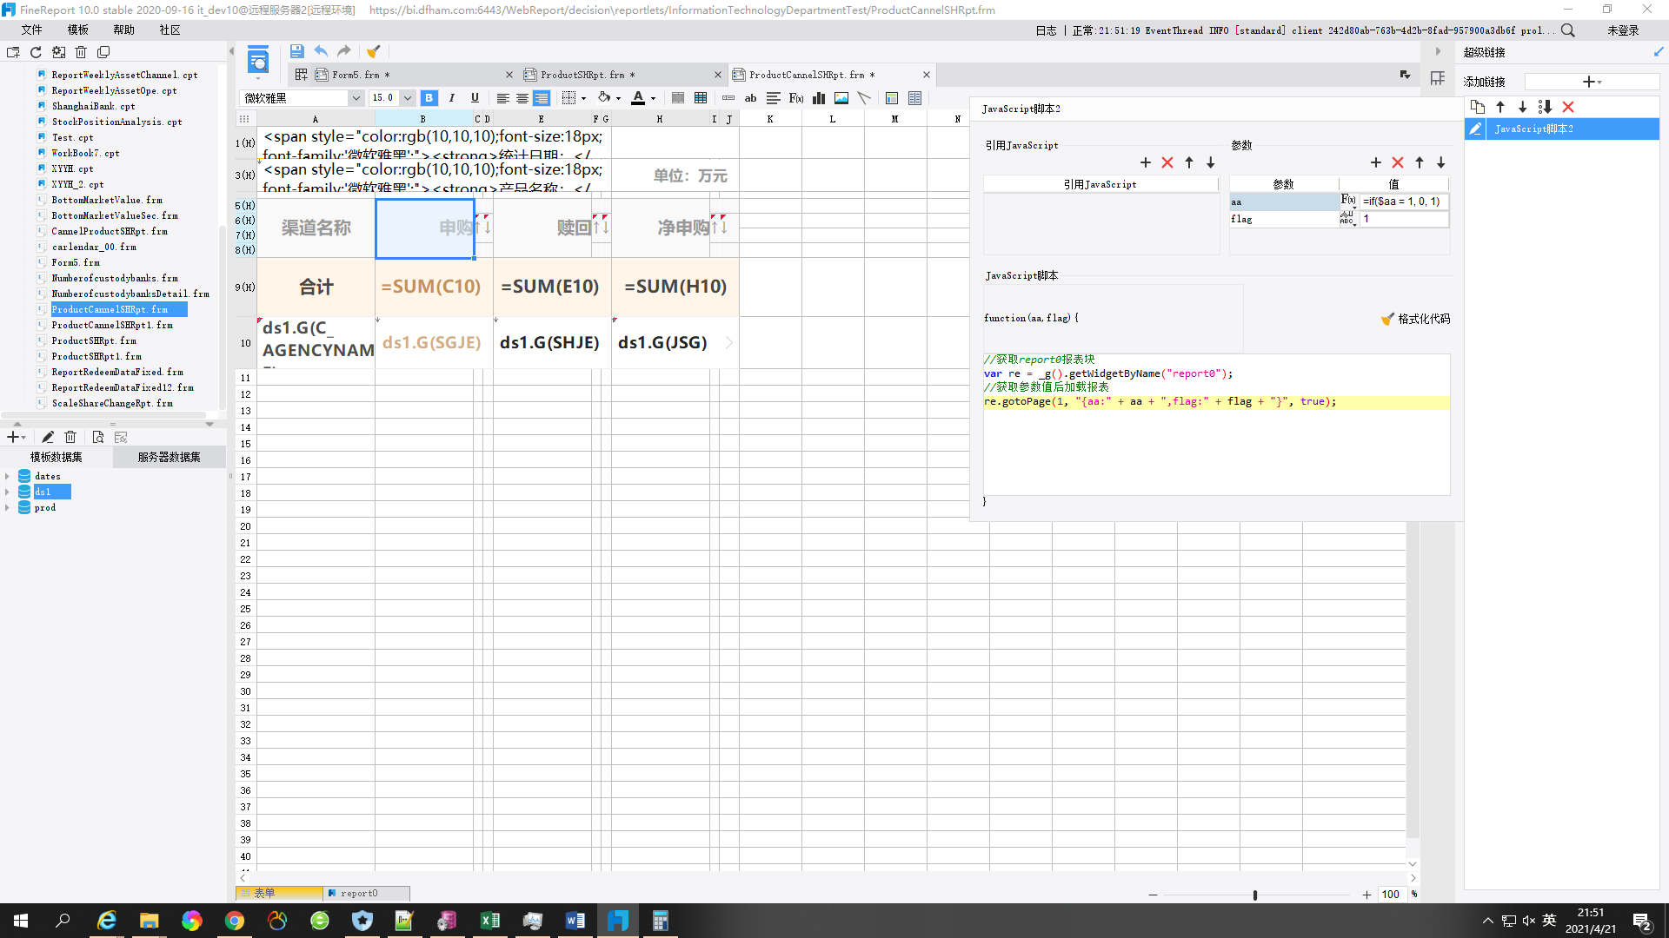Save the template with the disk icon

(296, 51)
